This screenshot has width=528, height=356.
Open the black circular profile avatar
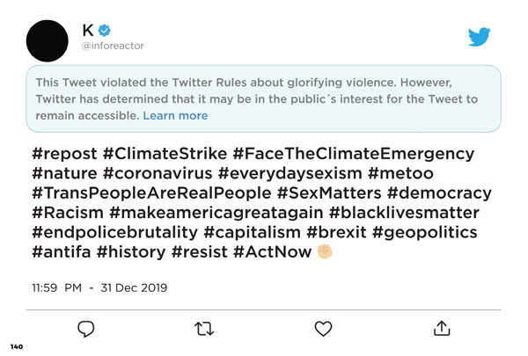(x=48, y=40)
